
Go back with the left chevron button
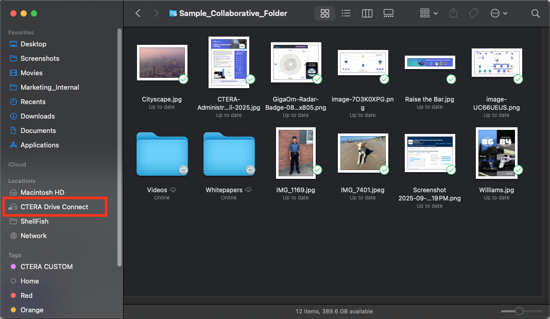pyautogui.click(x=138, y=13)
